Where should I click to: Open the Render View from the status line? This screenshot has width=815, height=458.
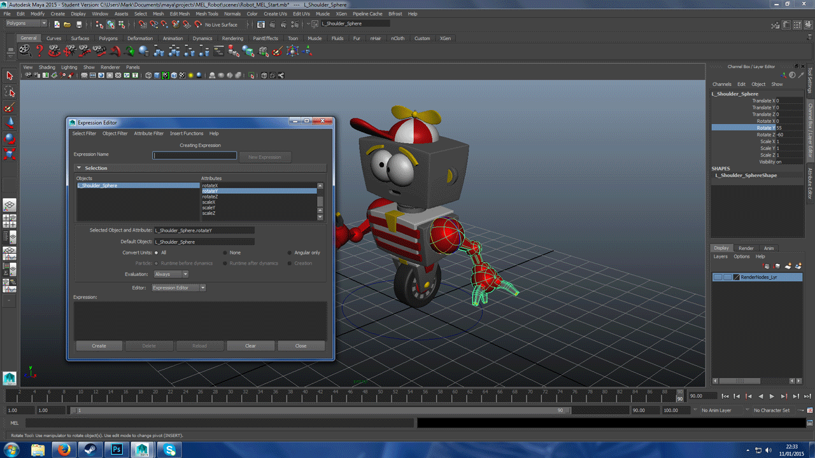coord(260,24)
